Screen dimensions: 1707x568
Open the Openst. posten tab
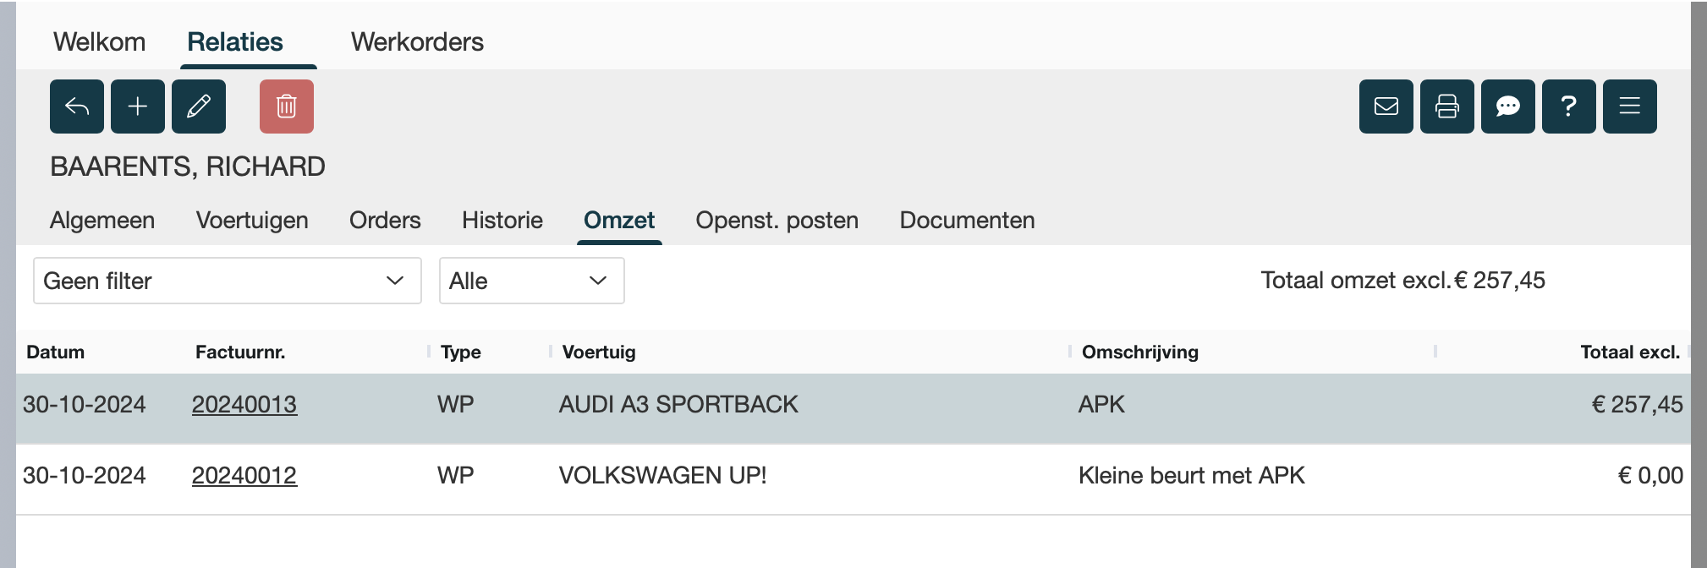[x=777, y=221]
